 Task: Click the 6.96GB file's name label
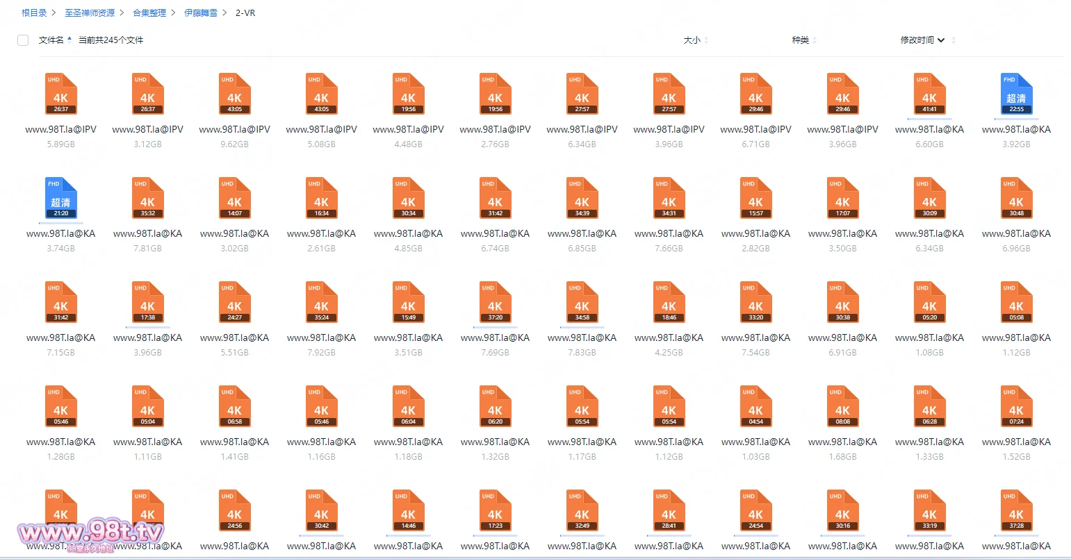pos(1016,234)
